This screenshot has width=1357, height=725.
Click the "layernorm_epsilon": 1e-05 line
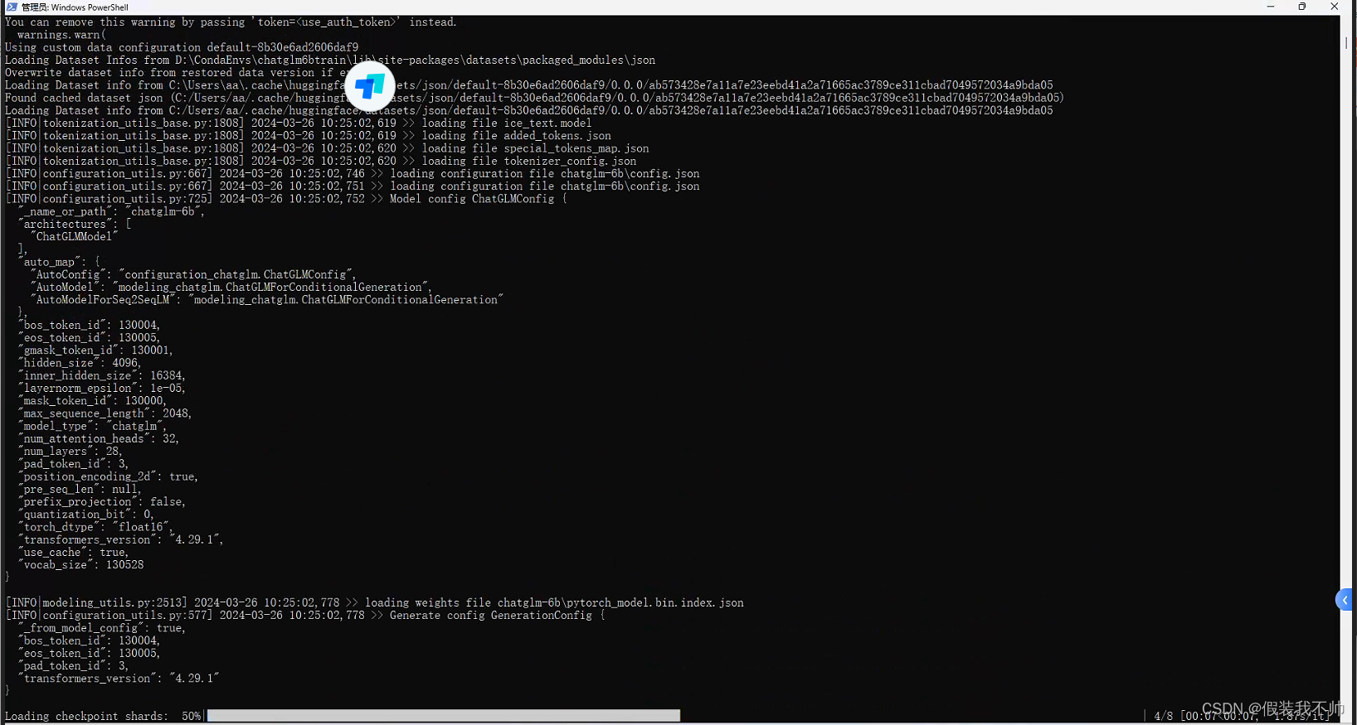coord(101,389)
